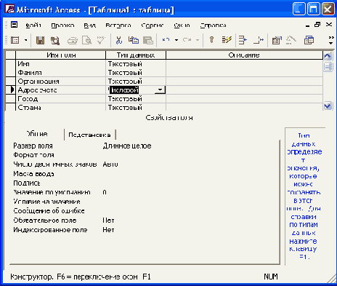Click the Число десятичных знаков value Авто
This screenshot has height=286, width=337.
pos(110,164)
